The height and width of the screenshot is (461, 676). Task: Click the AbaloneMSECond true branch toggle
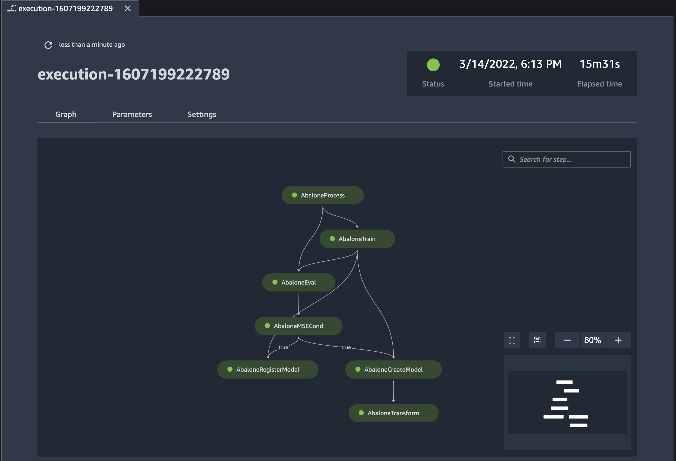coord(282,347)
